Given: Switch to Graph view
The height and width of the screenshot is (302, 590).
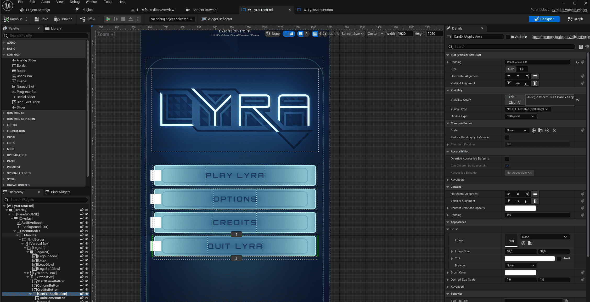Looking at the screenshot, I should 575,19.
